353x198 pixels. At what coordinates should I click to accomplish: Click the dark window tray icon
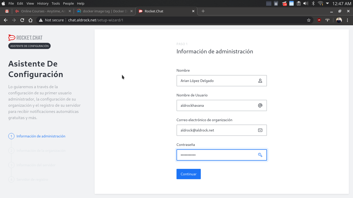point(269,3)
